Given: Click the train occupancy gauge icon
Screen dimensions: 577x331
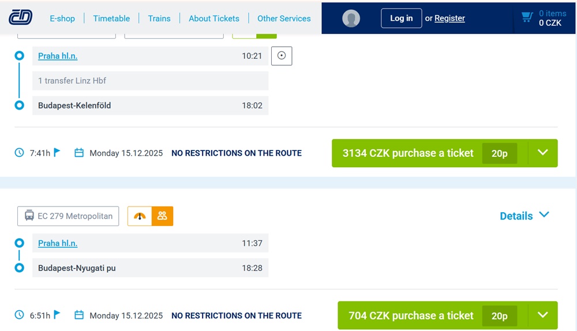Looking at the screenshot, I should (140, 216).
